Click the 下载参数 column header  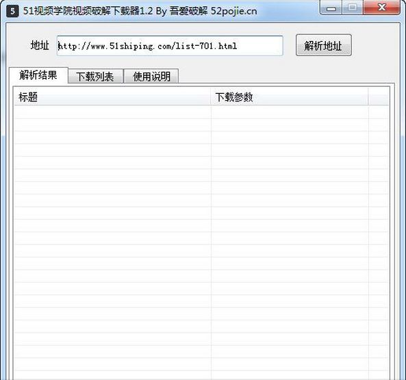[290, 97]
